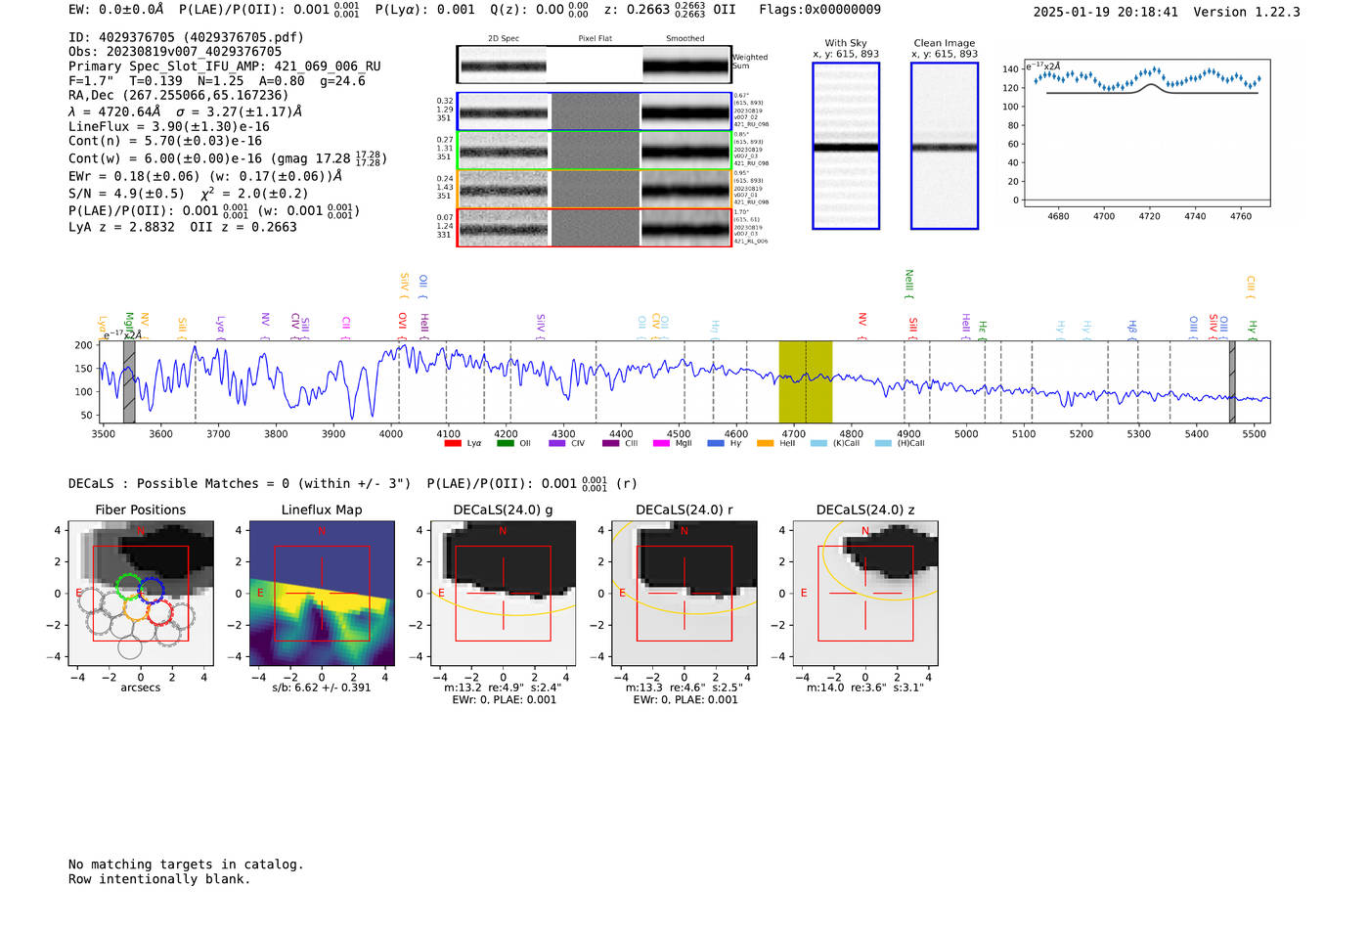Select the orange-bordered 2D spectrum fiber row

[594, 189]
